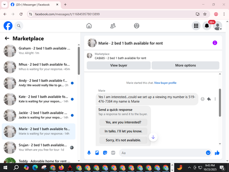The width and height of the screenshot is (229, 172).
Task: Open the emoji picker in message box
Action: [x=208, y=153]
